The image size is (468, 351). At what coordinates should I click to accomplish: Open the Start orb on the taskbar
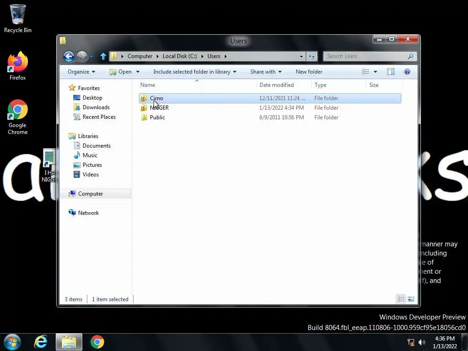pyautogui.click(x=12, y=342)
